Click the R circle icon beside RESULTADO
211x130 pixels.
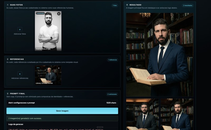pos(127,5)
